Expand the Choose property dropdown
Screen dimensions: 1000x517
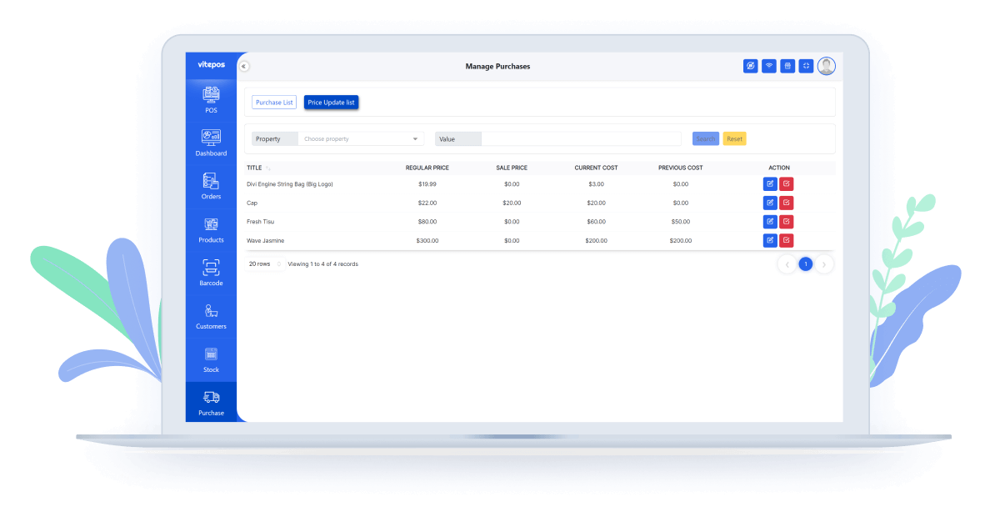pos(360,139)
